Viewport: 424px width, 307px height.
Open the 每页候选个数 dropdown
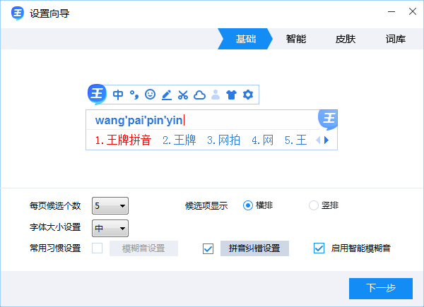[x=111, y=206]
